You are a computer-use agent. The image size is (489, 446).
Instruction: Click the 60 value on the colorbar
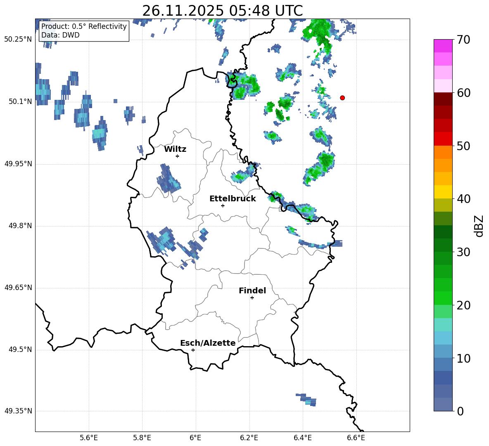(463, 93)
